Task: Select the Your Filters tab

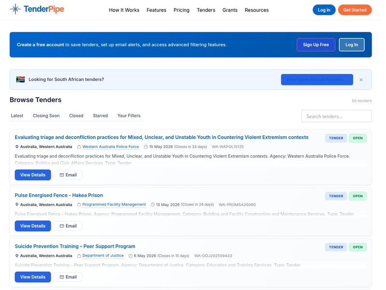Action: [x=129, y=116]
